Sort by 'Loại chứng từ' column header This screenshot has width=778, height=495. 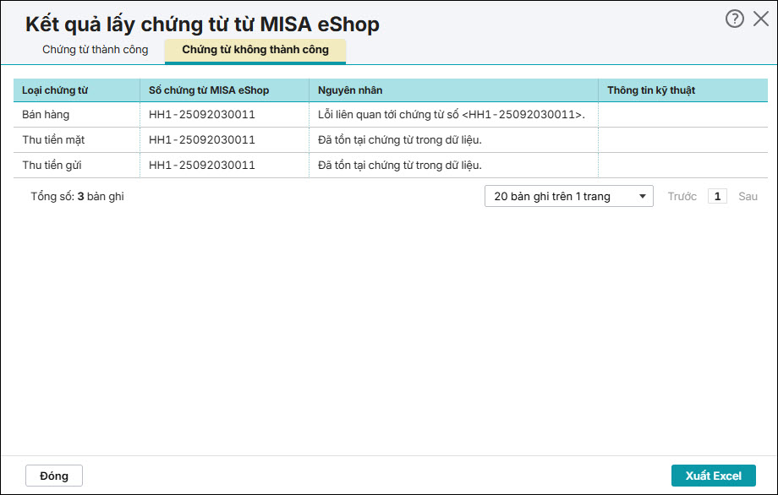pyautogui.click(x=55, y=90)
